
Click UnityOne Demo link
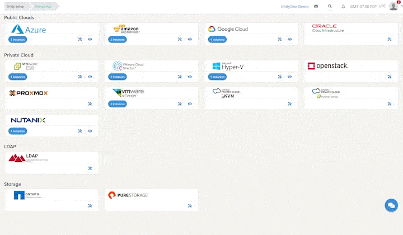(294, 6)
